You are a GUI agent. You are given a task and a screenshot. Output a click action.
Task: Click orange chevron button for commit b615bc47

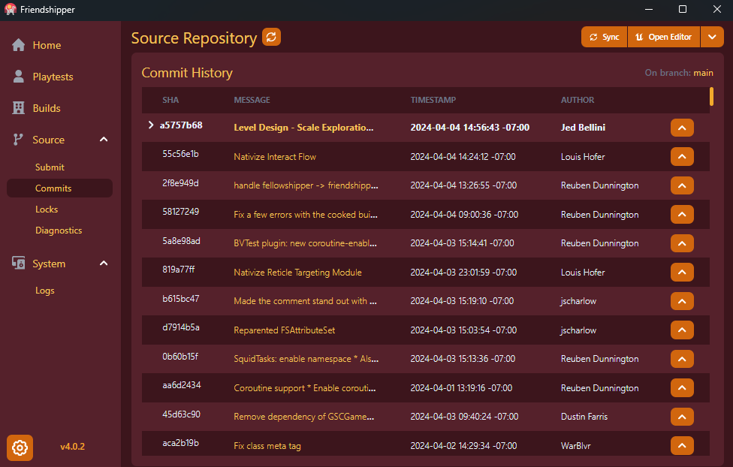682,301
